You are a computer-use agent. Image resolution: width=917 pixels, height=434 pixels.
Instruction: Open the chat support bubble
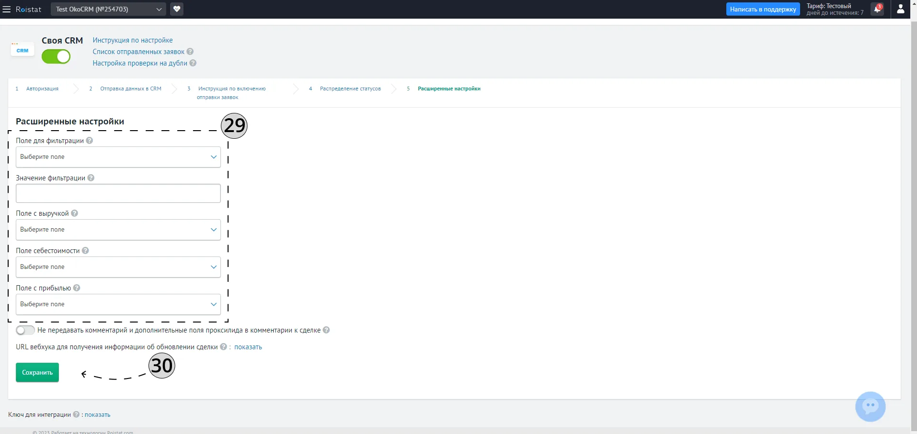870,407
